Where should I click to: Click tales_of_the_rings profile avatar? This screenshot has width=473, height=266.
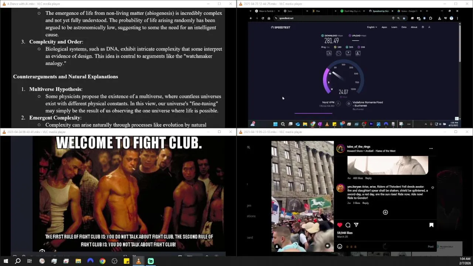tap(340, 149)
